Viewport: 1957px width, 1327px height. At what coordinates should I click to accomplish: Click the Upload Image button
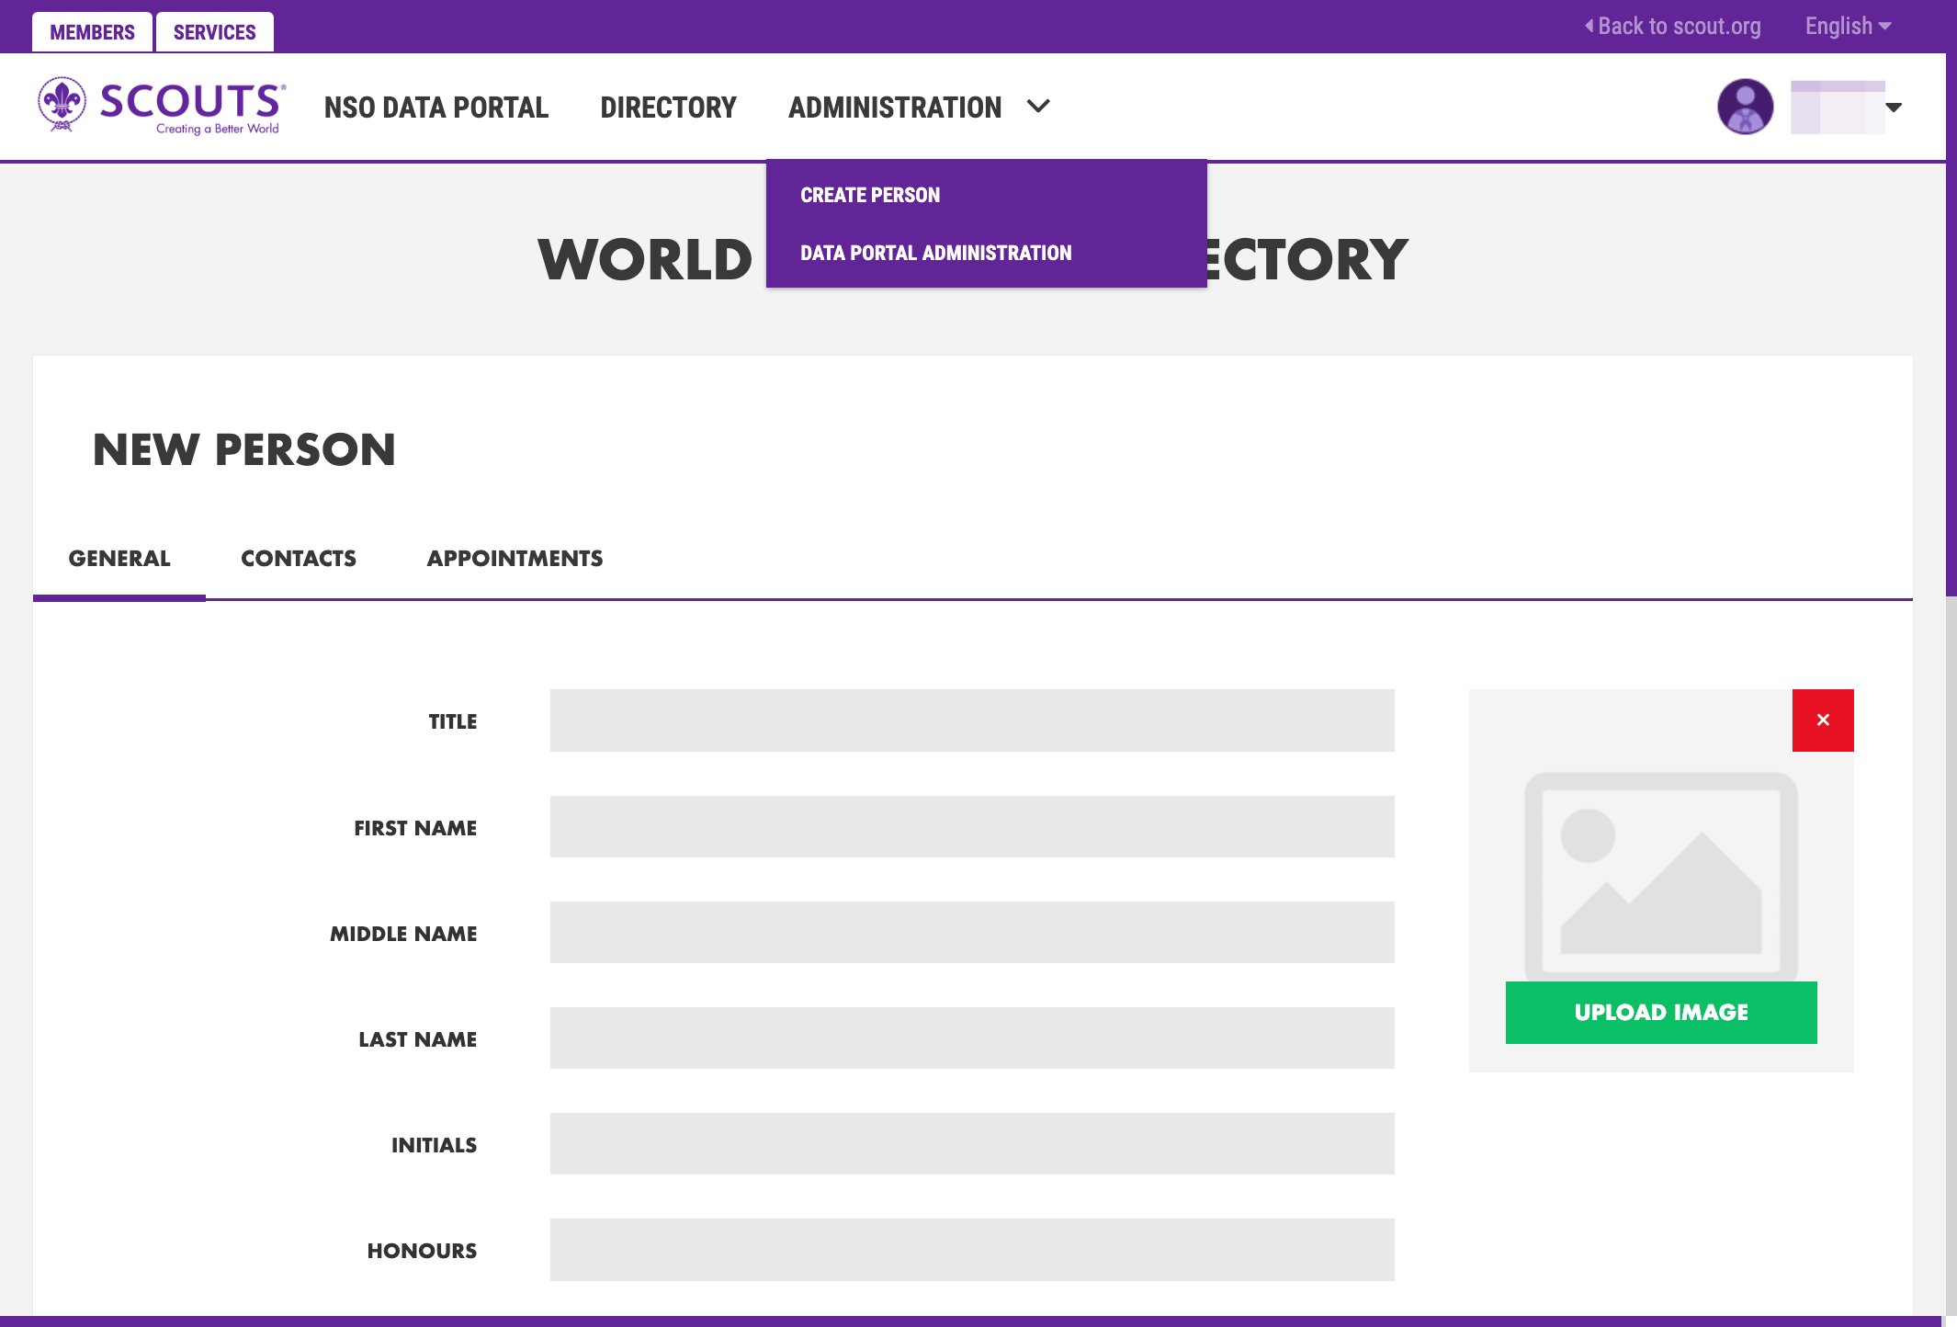click(x=1661, y=1013)
